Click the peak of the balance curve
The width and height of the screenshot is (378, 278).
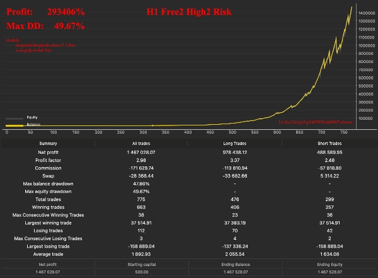pyautogui.click(x=352, y=7)
